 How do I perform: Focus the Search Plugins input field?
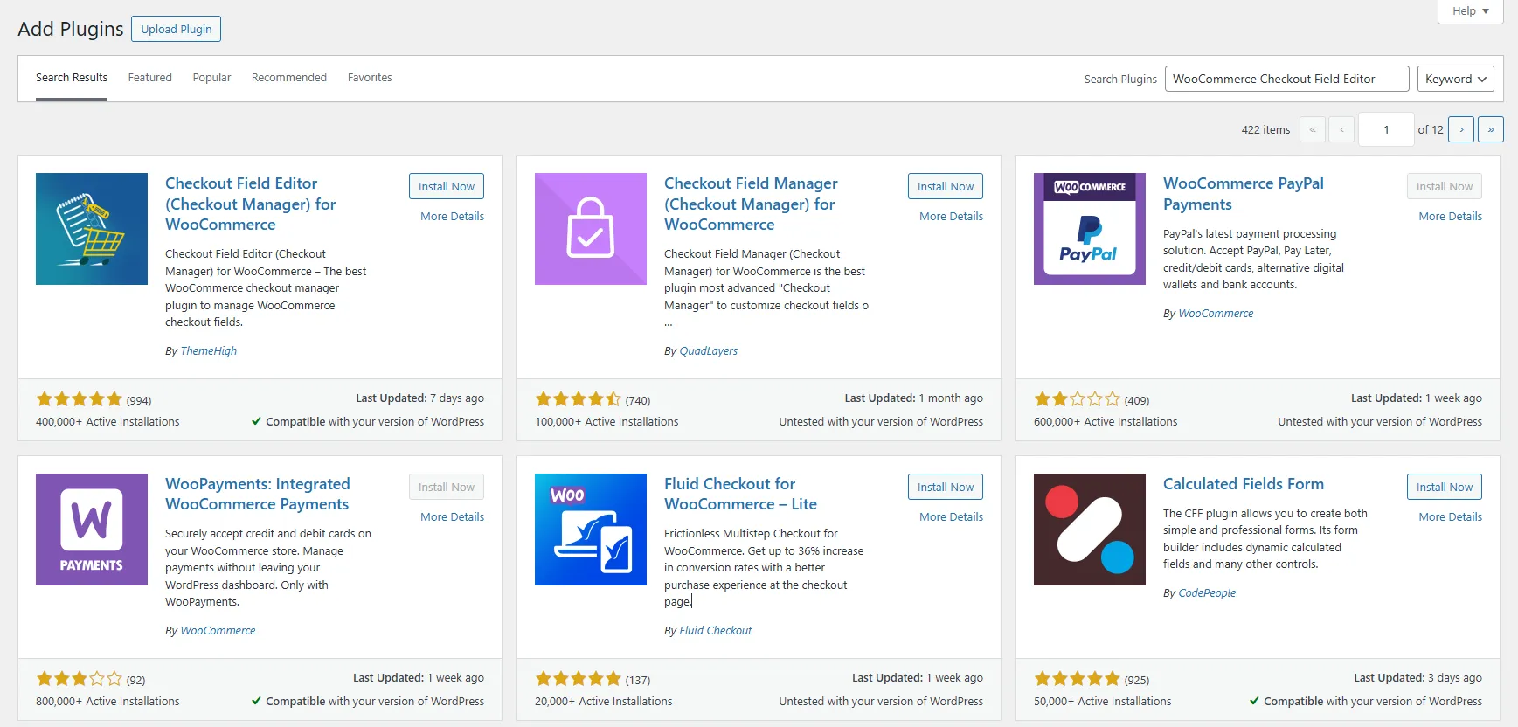pyautogui.click(x=1286, y=79)
